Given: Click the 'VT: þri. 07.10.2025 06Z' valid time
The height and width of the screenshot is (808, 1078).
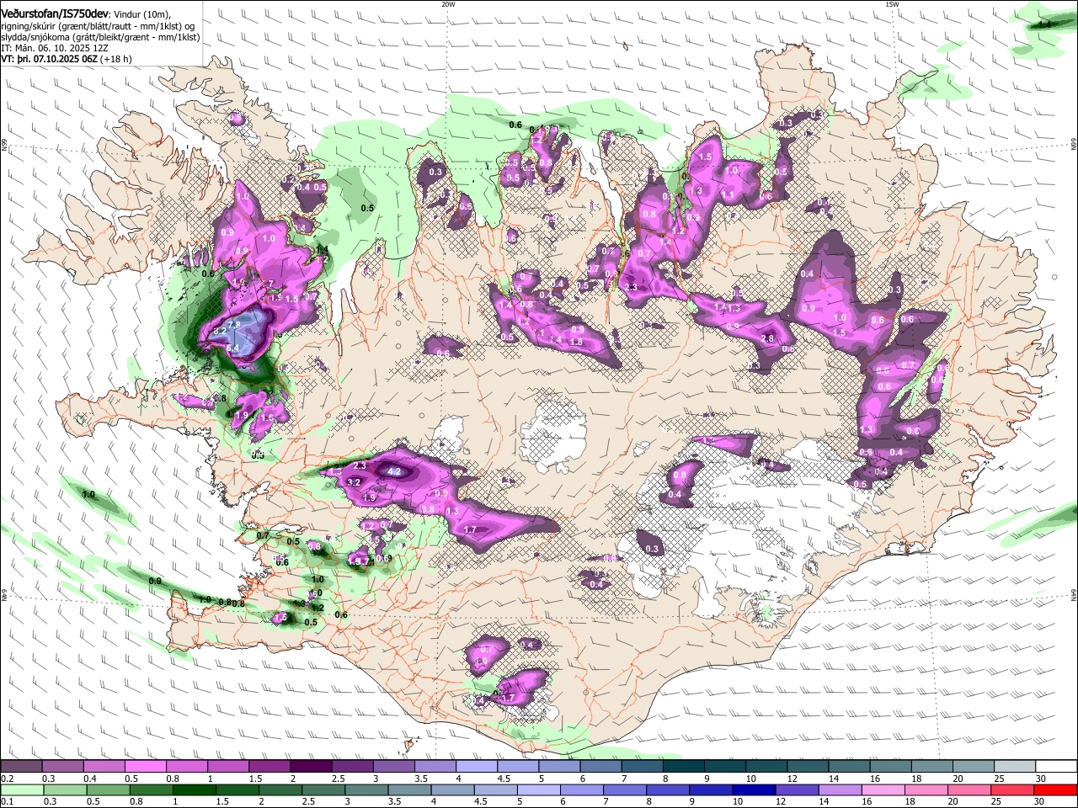Looking at the screenshot, I should (49, 60).
